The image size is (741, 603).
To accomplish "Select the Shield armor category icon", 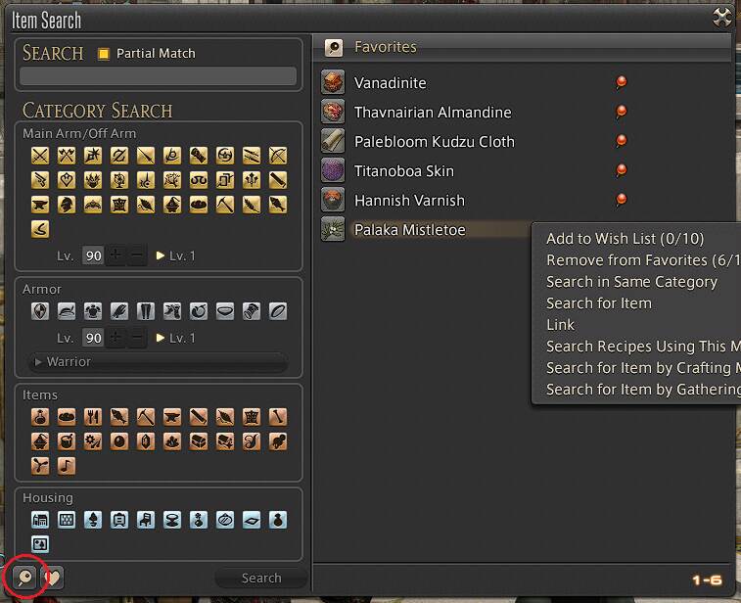I will 40,311.
